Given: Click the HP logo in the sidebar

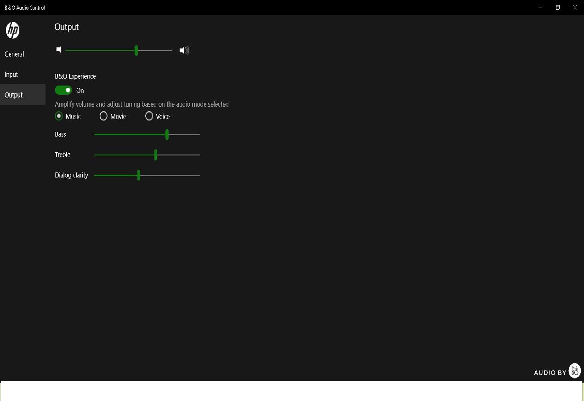Looking at the screenshot, I should [x=12, y=30].
